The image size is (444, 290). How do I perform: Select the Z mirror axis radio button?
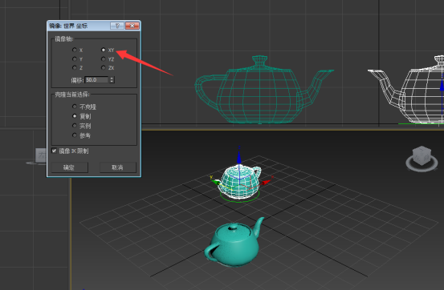(75, 67)
